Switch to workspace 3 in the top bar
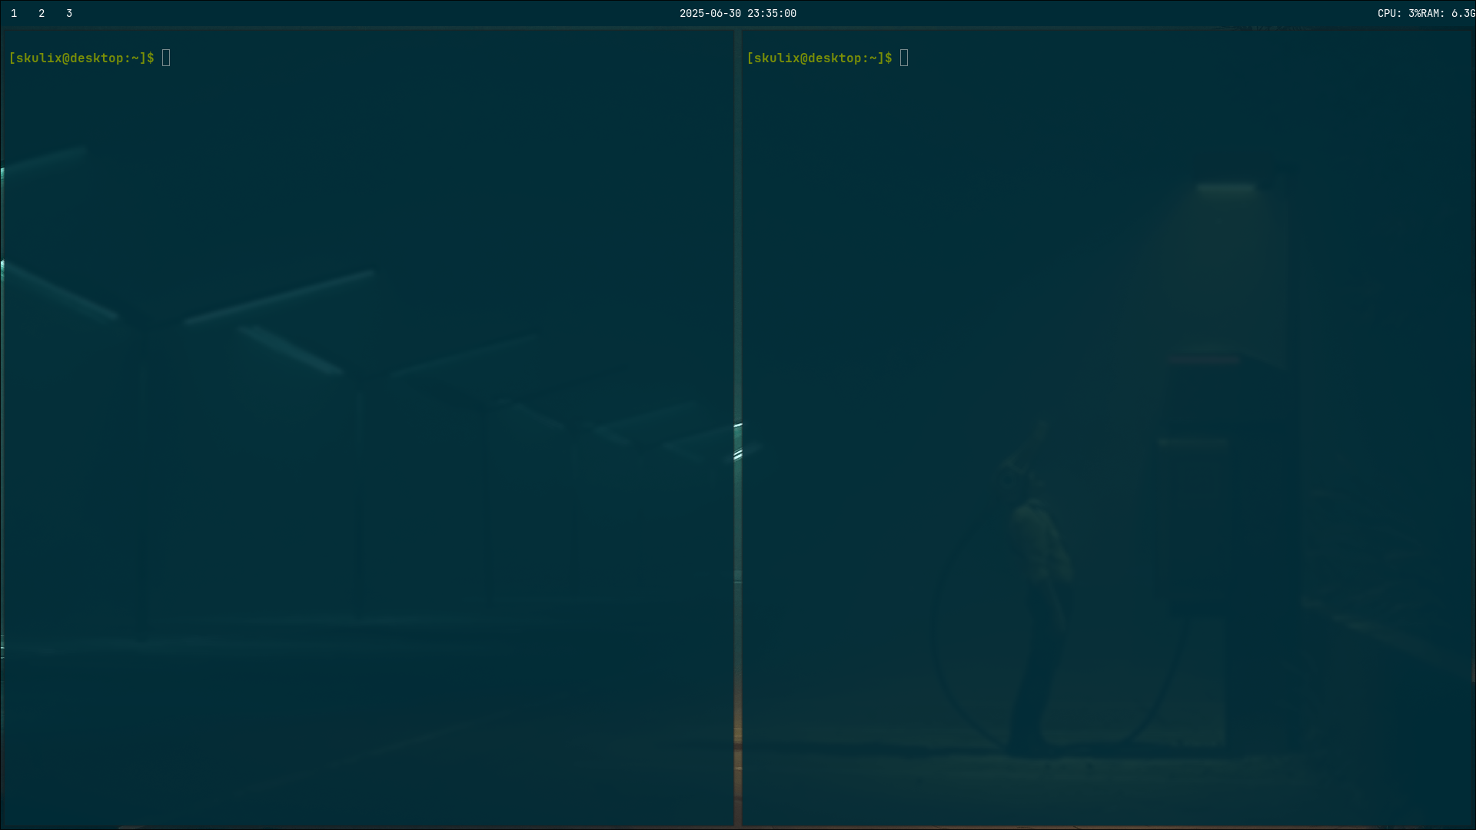The height and width of the screenshot is (830, 1476). click(x=69, y=13)
